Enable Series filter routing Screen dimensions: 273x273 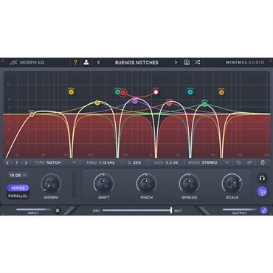(18, 188)
